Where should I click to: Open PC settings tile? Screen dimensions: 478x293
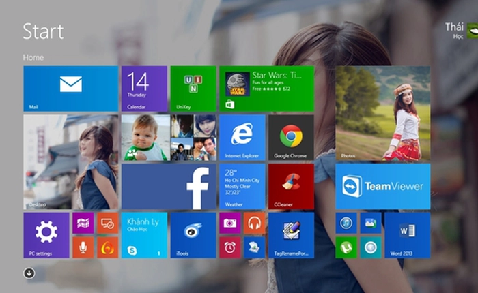click(x=46, y=235)
